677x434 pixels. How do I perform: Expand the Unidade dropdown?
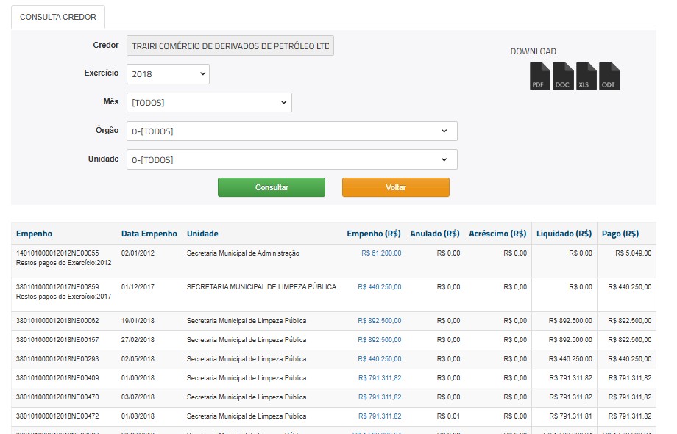click(291, 159)
